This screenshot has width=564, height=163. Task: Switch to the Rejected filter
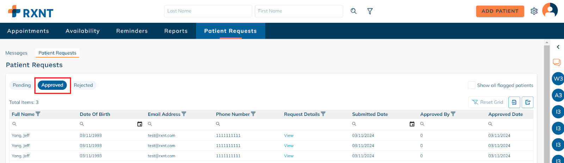point(83,85)
